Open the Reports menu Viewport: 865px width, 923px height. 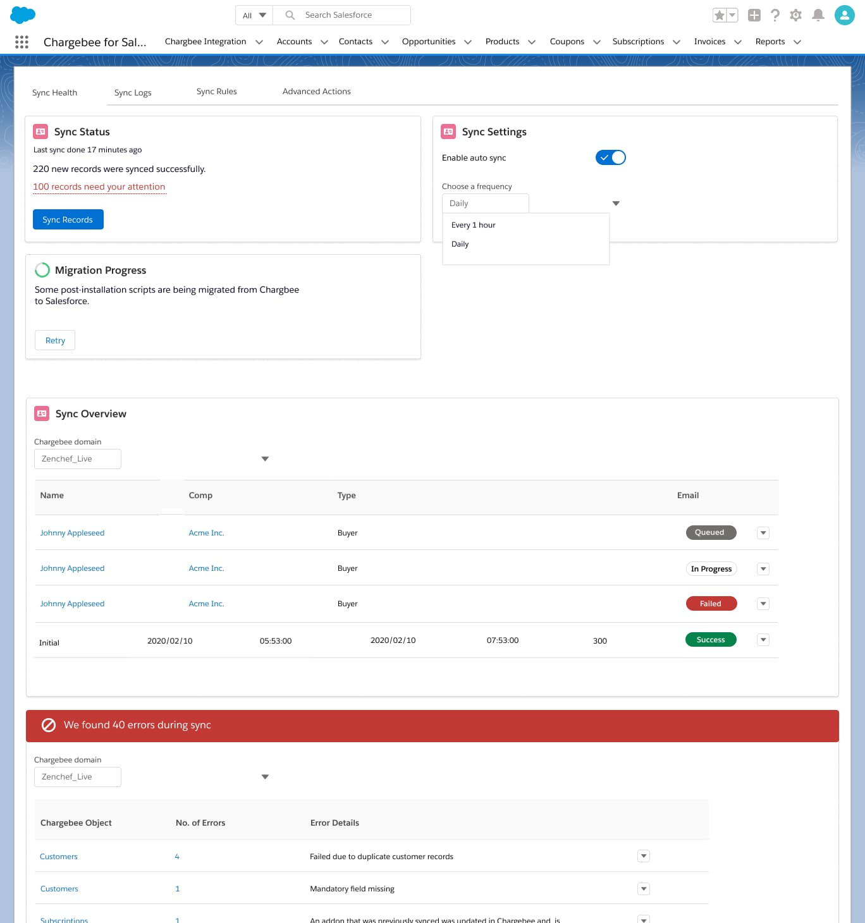[x=770, y=42]
